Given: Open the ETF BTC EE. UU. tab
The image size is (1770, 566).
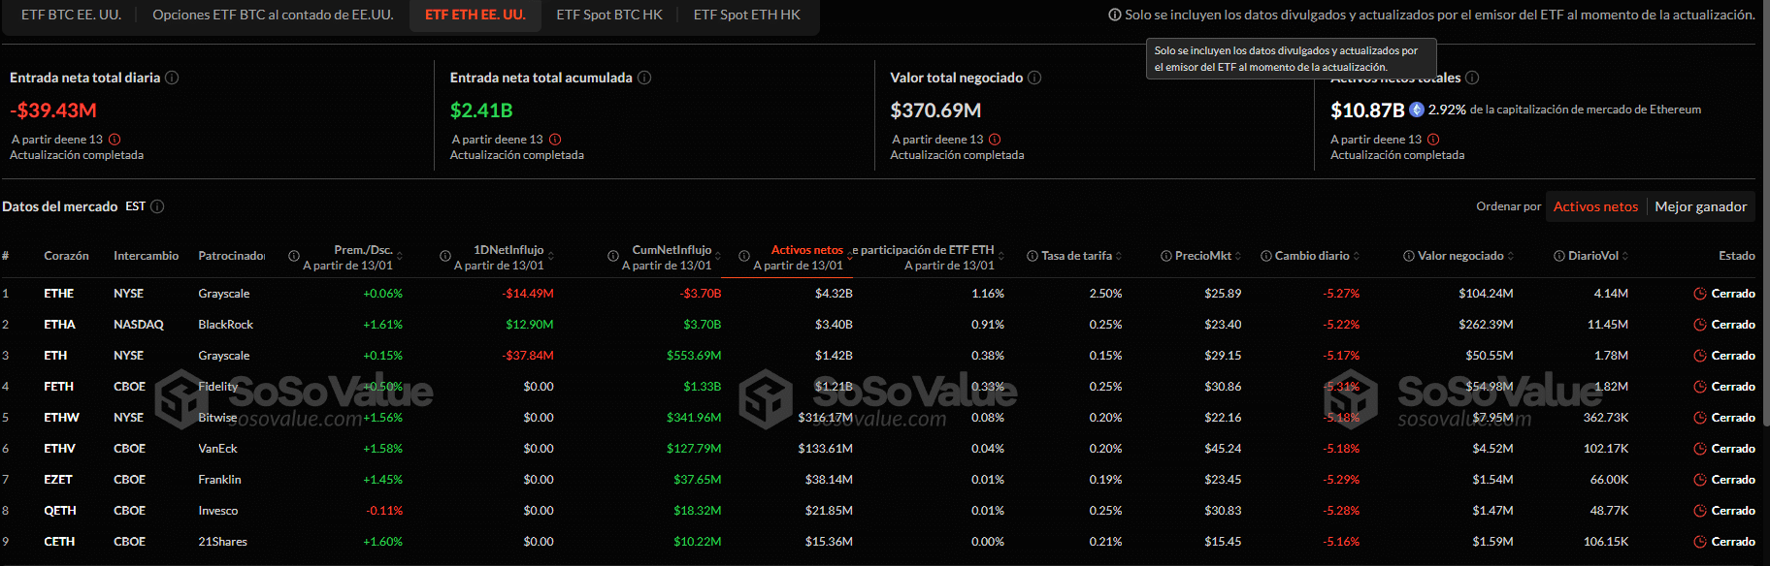Looking at the screenshot, I should coord(71,15).
